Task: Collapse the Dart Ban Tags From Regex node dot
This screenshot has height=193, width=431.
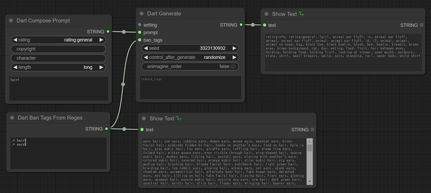Action: pos(12,118)
